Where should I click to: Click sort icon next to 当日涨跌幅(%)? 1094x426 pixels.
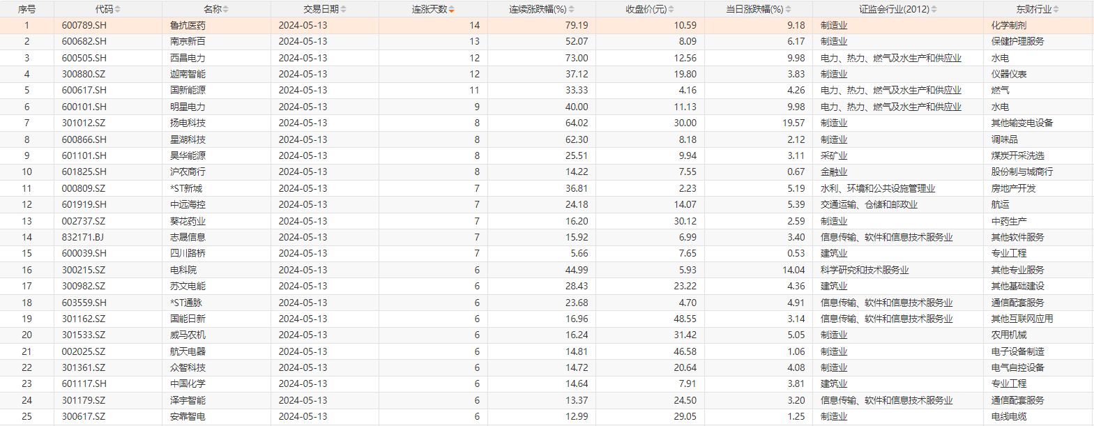[x=788, y=9]
